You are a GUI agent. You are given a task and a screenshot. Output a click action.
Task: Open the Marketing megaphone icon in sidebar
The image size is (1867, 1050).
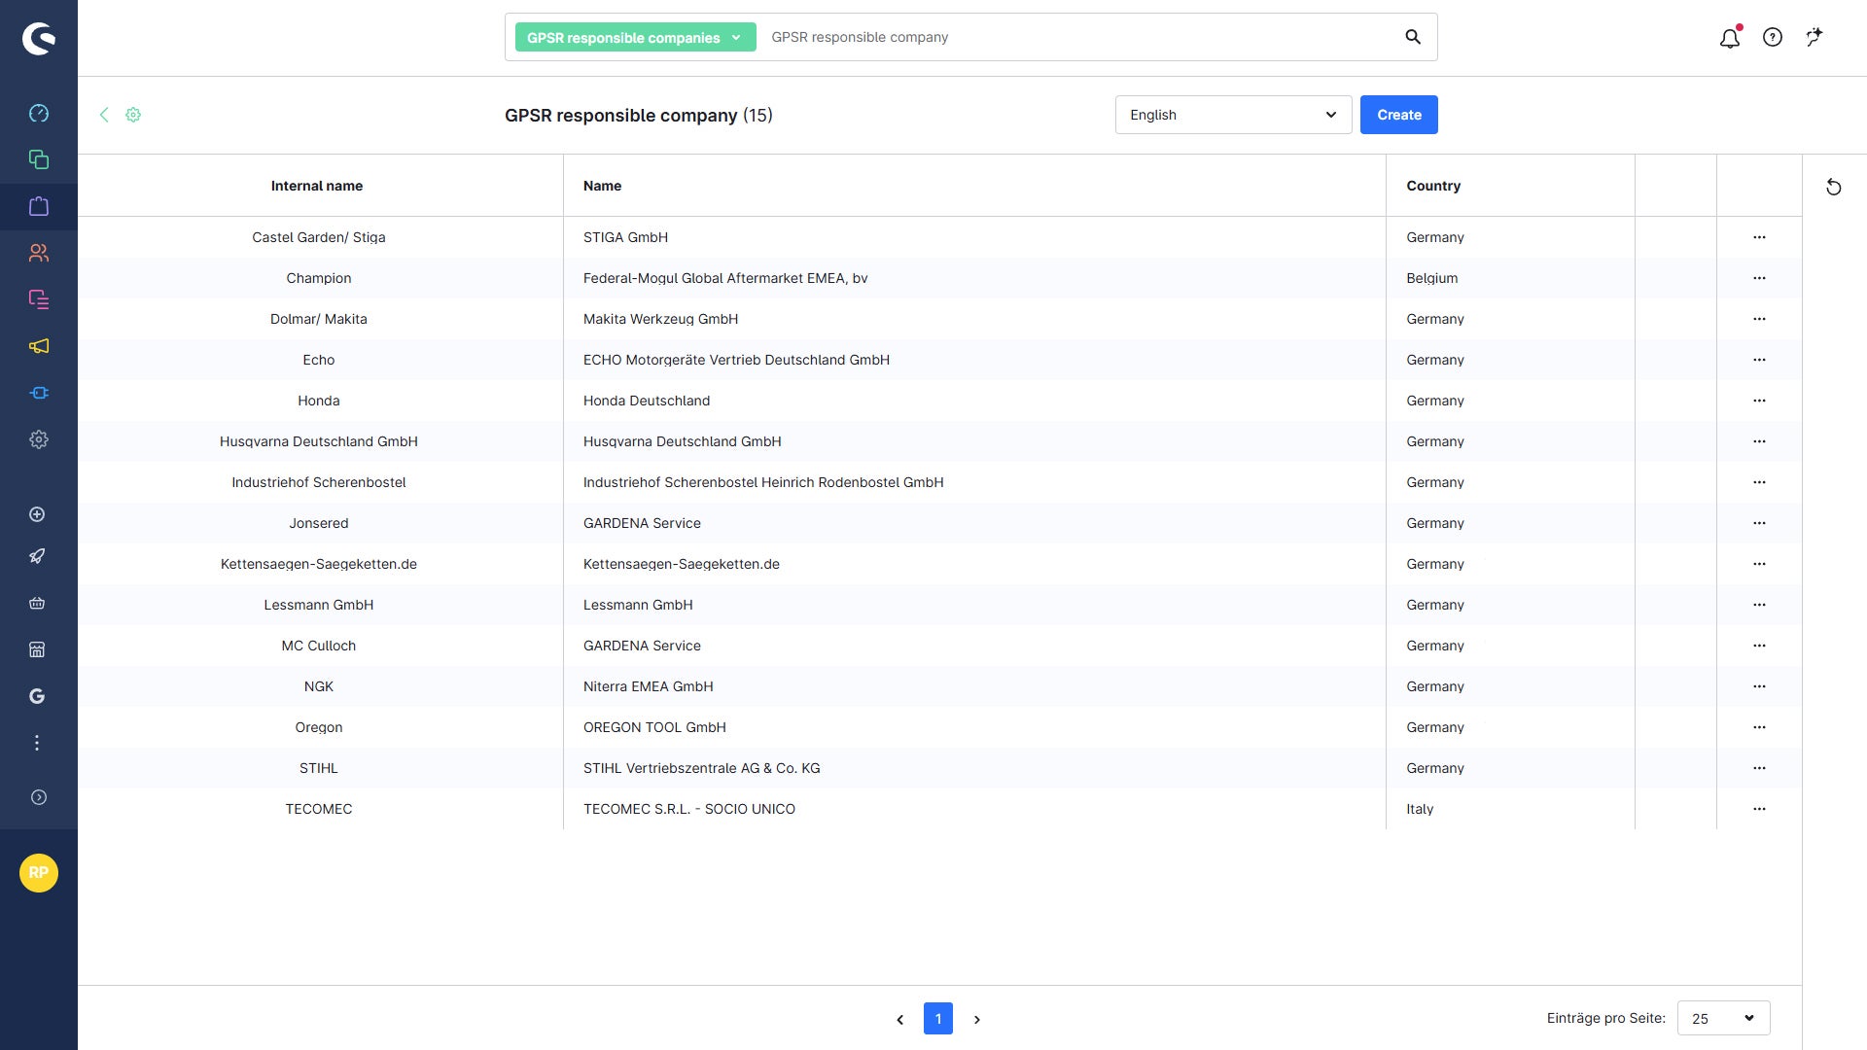click(x=39, y=346)
